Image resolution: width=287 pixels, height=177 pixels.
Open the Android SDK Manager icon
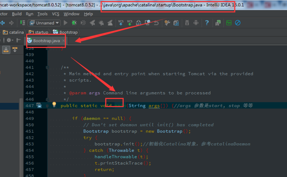[196, 23]
